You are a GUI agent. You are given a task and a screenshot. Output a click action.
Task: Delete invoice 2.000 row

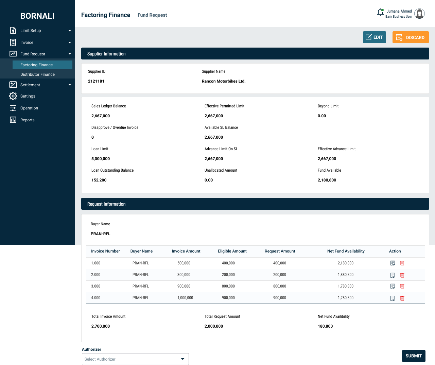402,275
